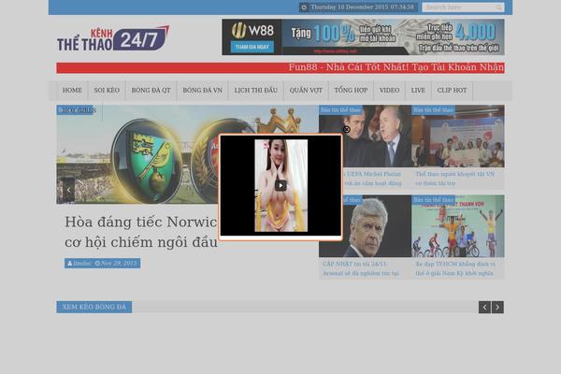Click the next arrow in XEM KÈO bar

[497, 307]
